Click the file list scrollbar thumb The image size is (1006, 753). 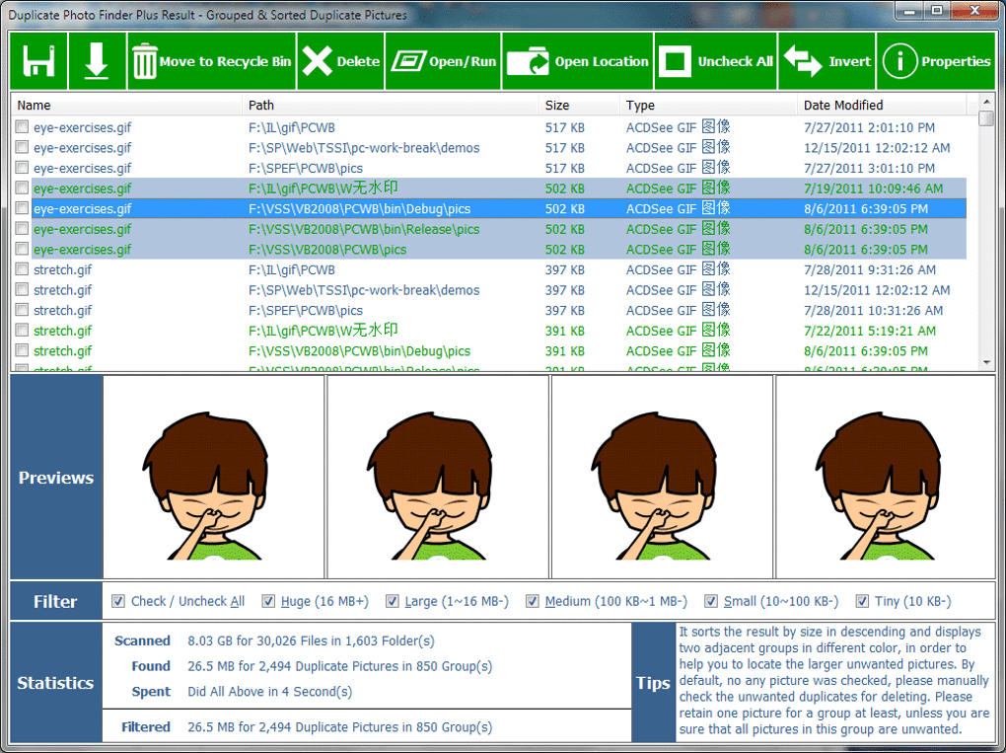click(986, 118)
